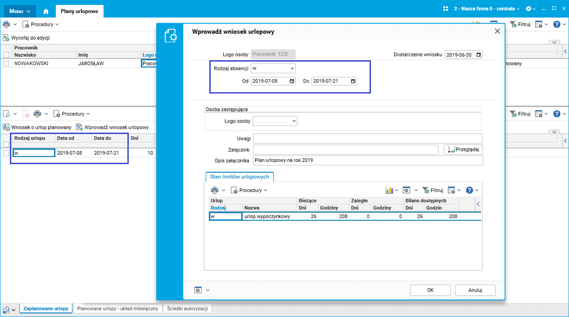Open the help icon in dialog toolbar
The height and width of the screenshot is (317, 569).
(469, 190)
